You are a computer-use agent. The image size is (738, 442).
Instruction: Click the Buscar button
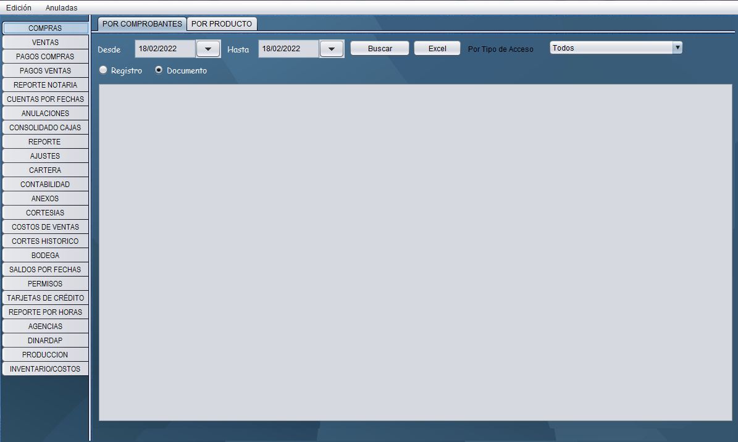coord(380,48)
